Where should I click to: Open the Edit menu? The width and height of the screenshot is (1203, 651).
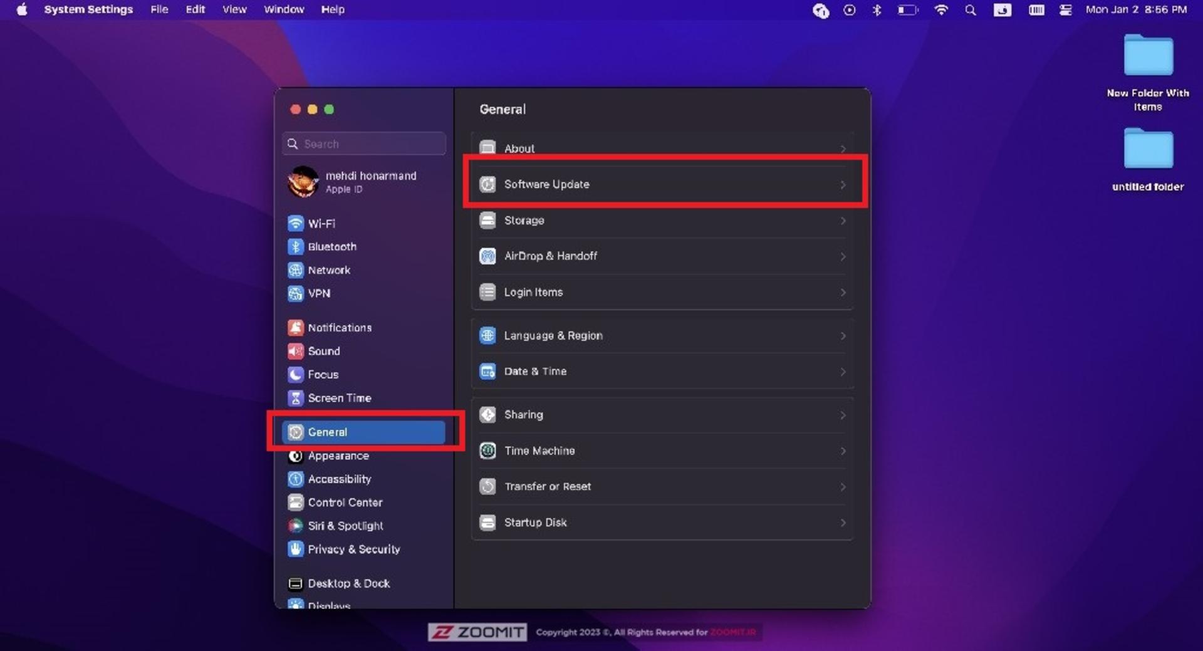195,9
